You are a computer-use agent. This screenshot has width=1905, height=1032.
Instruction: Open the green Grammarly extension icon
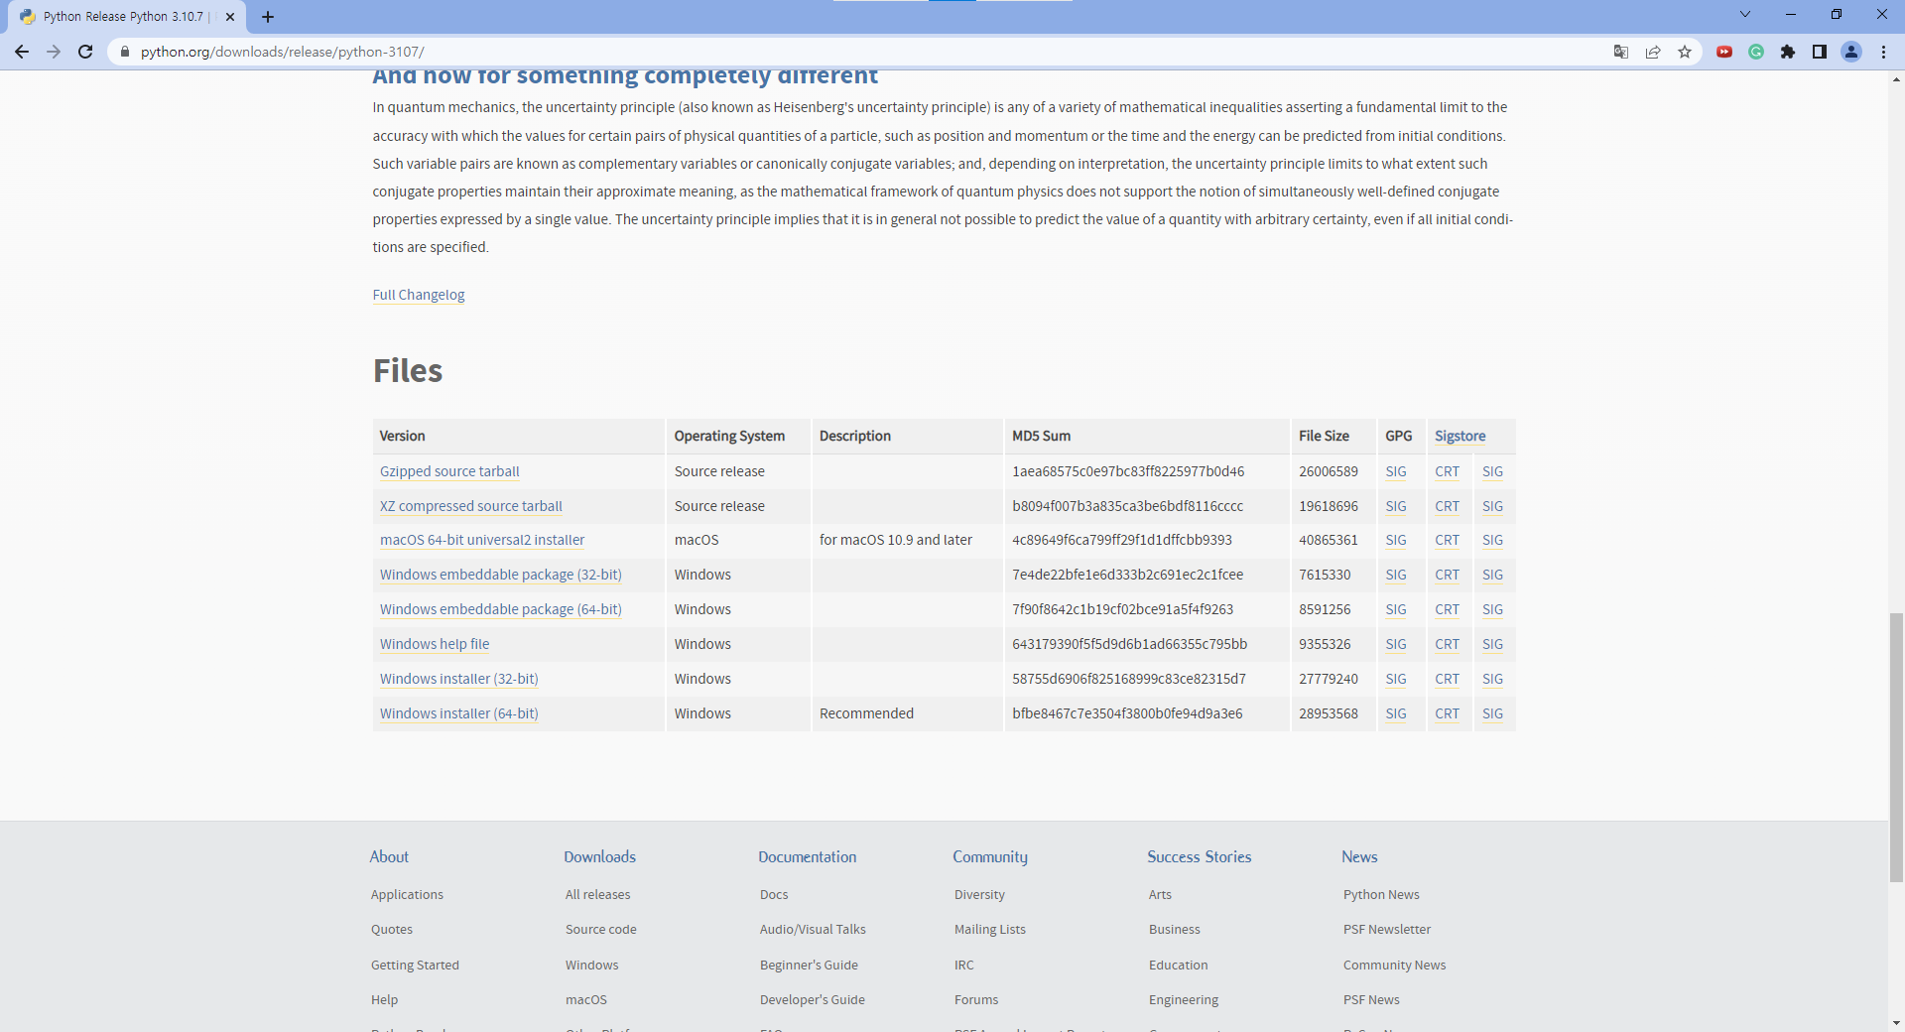(x=1756, y=52)
